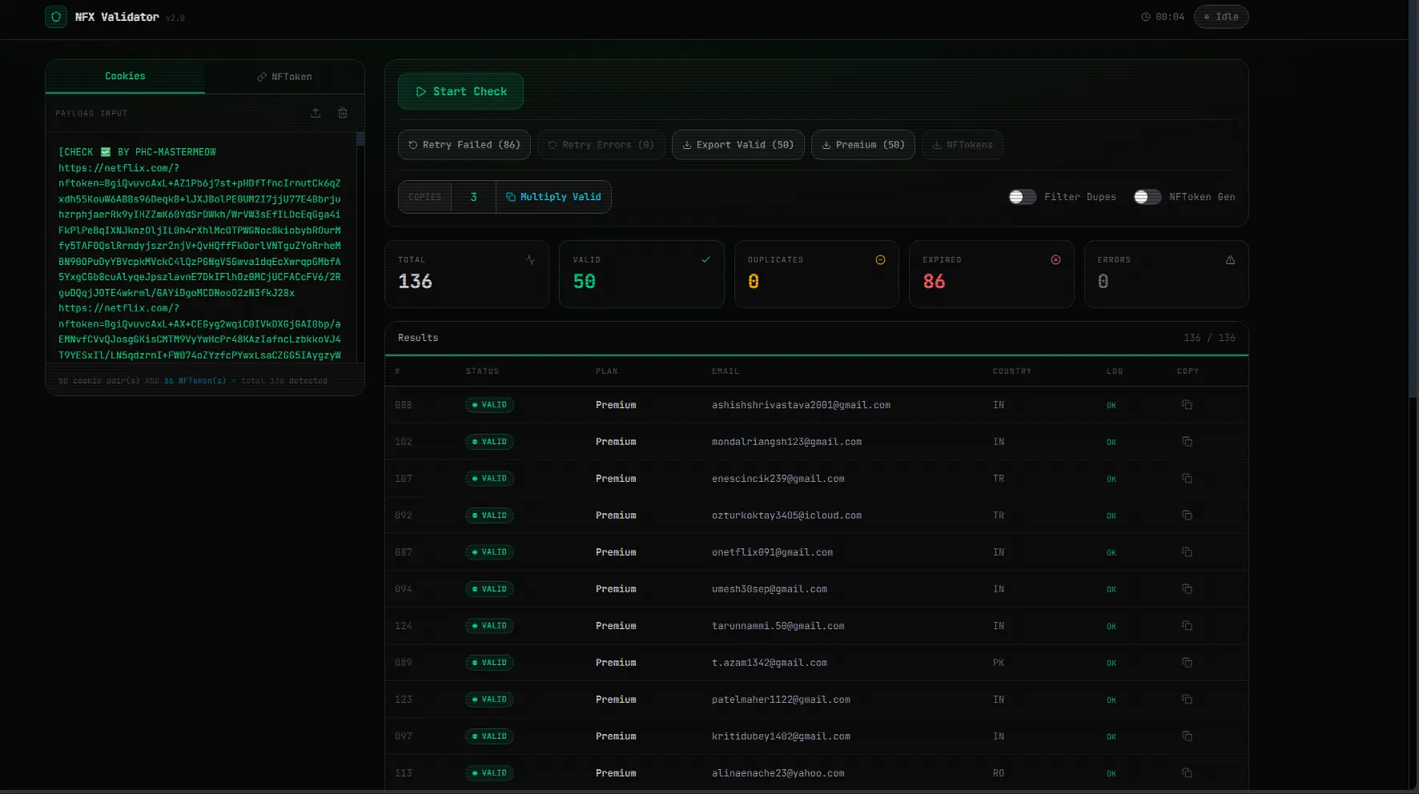Click the activity icon on the Total card
1419x794 pixels.
tap(530, 260)
